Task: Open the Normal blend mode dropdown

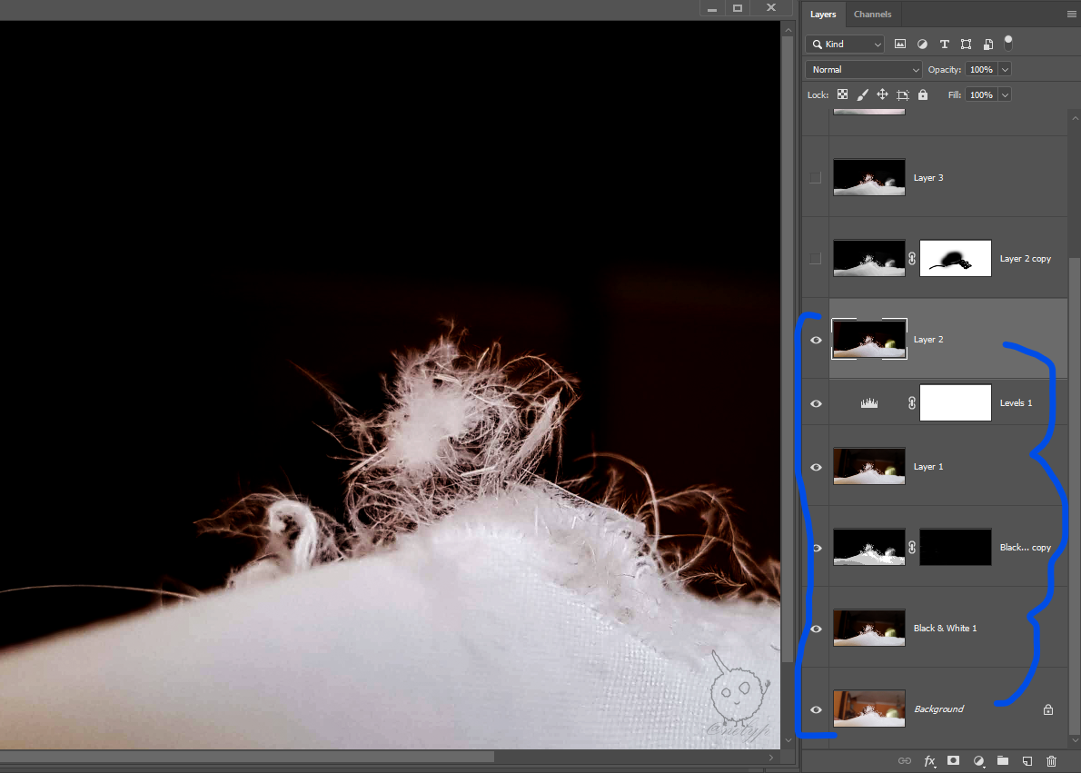Action: click(x=864, y=69)
